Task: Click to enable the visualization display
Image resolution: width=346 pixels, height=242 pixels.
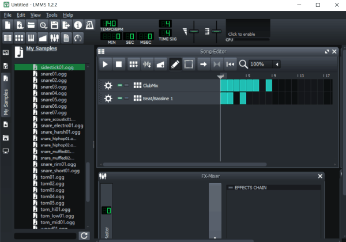Action: click(x=248, y=28)
